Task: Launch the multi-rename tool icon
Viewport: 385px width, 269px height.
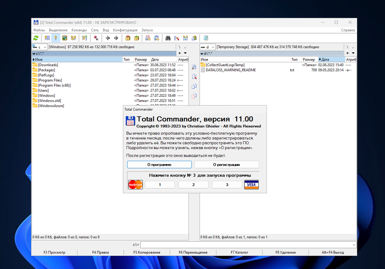Action: [x=177, y=38]
